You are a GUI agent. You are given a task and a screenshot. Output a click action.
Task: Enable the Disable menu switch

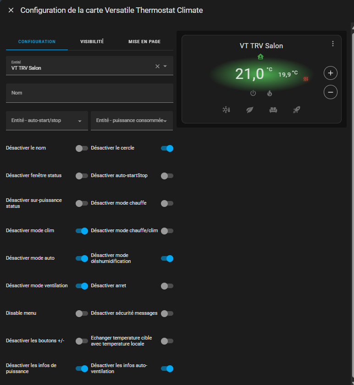coord(82,313)
